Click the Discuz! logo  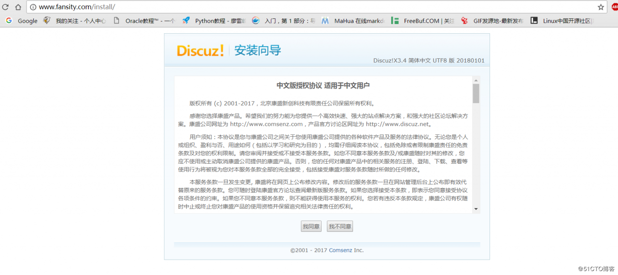pos(200,51)
